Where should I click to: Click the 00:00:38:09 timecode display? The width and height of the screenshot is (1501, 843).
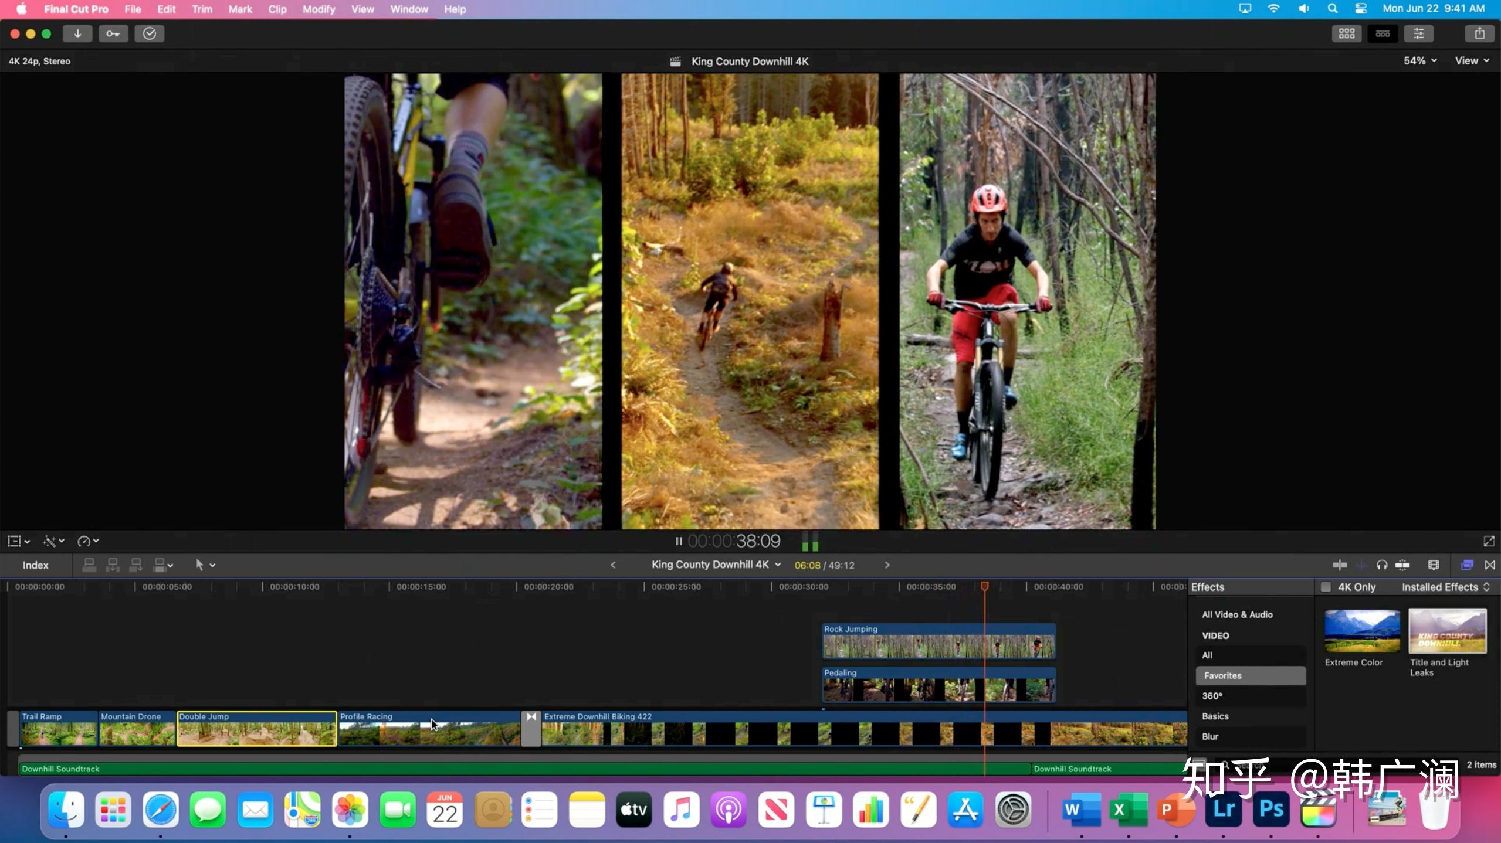pyautogui.click(x=734, y=541)
